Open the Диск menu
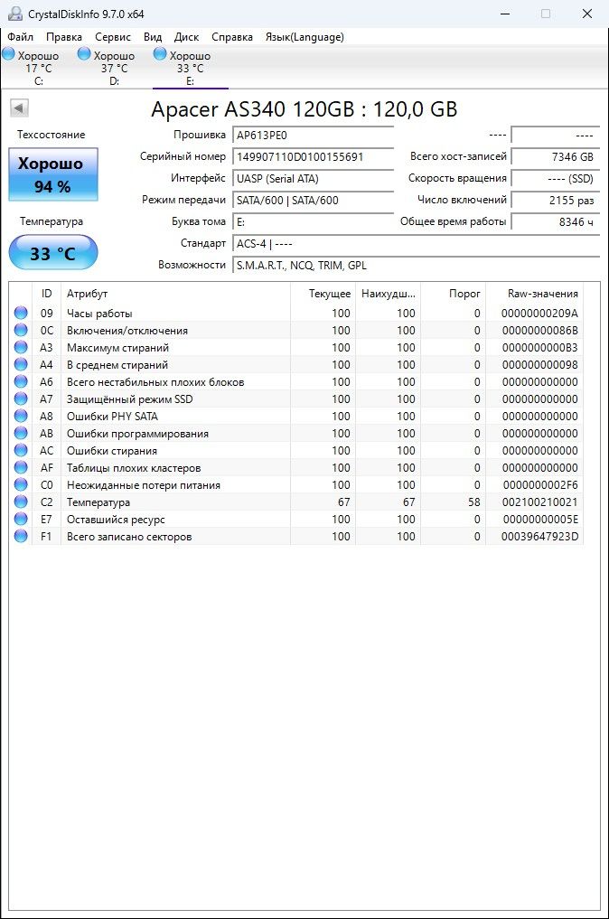Viewport: 609px width, 919px height. [186, 37]
